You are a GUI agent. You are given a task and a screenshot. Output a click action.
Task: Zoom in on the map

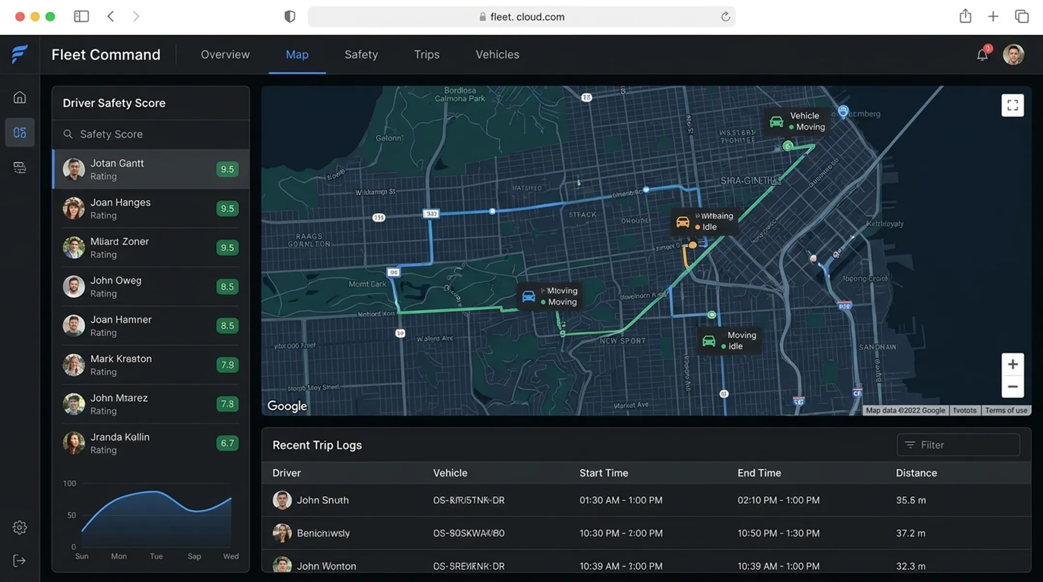(1013, 364)
